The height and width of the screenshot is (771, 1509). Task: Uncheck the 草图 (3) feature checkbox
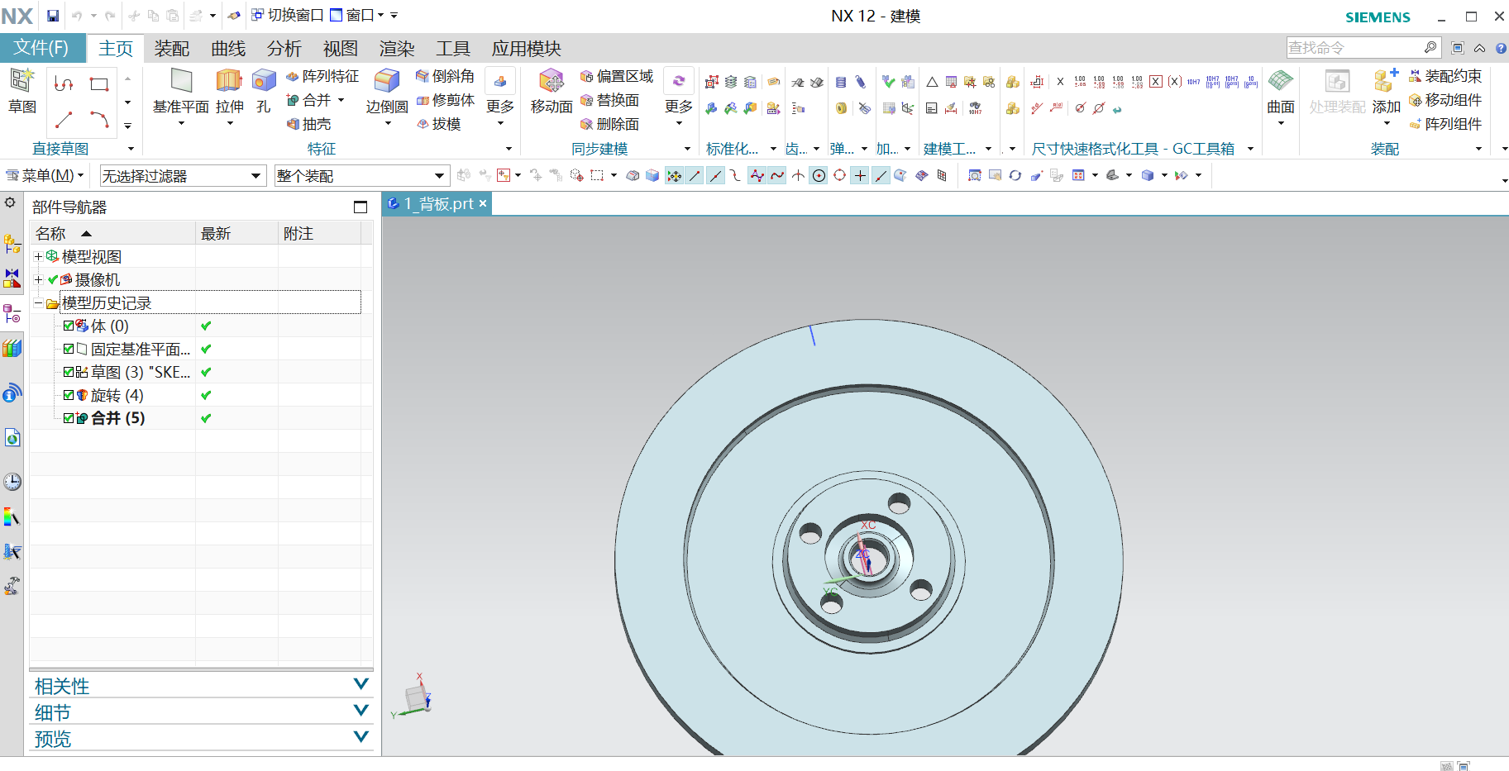69,372
